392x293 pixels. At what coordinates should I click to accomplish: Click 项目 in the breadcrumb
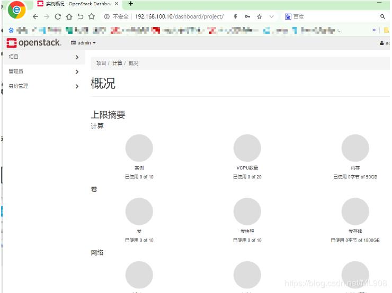(101, 63)
